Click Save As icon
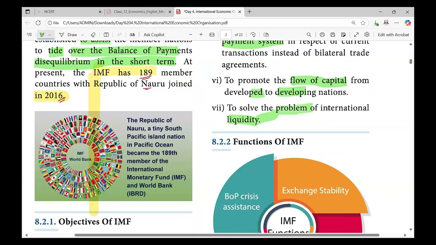 (x=343, y=35)
